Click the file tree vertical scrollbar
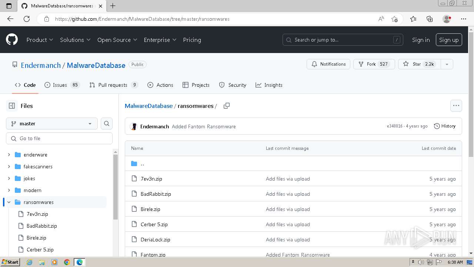Image resolution: width=474 pixels, height=267 pixels. (x=116, y=187)
